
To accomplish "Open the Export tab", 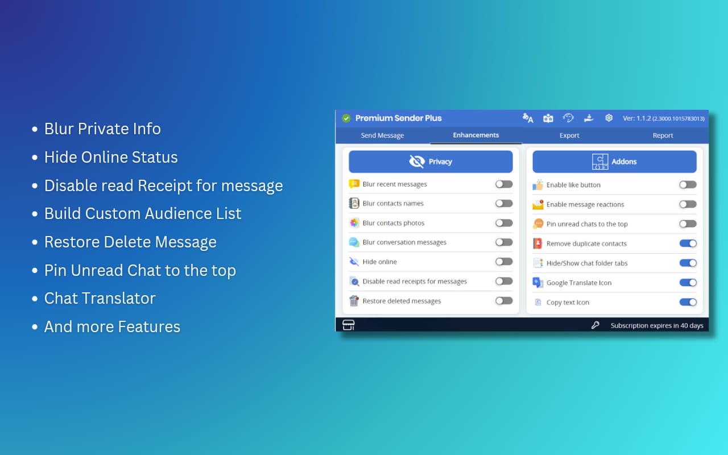I will tap(569, 135).
